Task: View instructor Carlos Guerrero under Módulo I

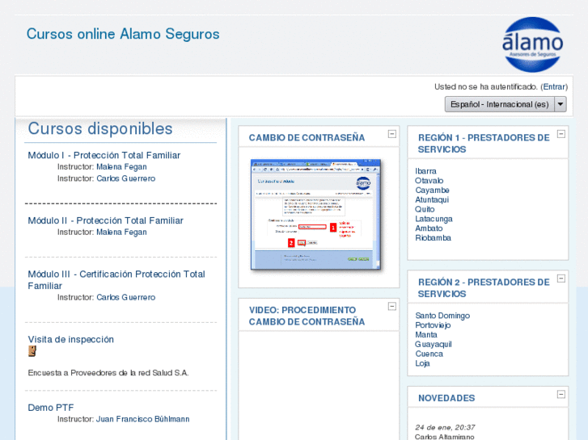Action: point(126,178)
